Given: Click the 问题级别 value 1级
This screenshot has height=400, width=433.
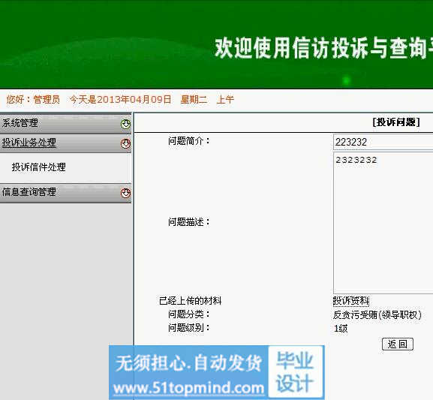Looking at the screenshot, I should (341, 329).
